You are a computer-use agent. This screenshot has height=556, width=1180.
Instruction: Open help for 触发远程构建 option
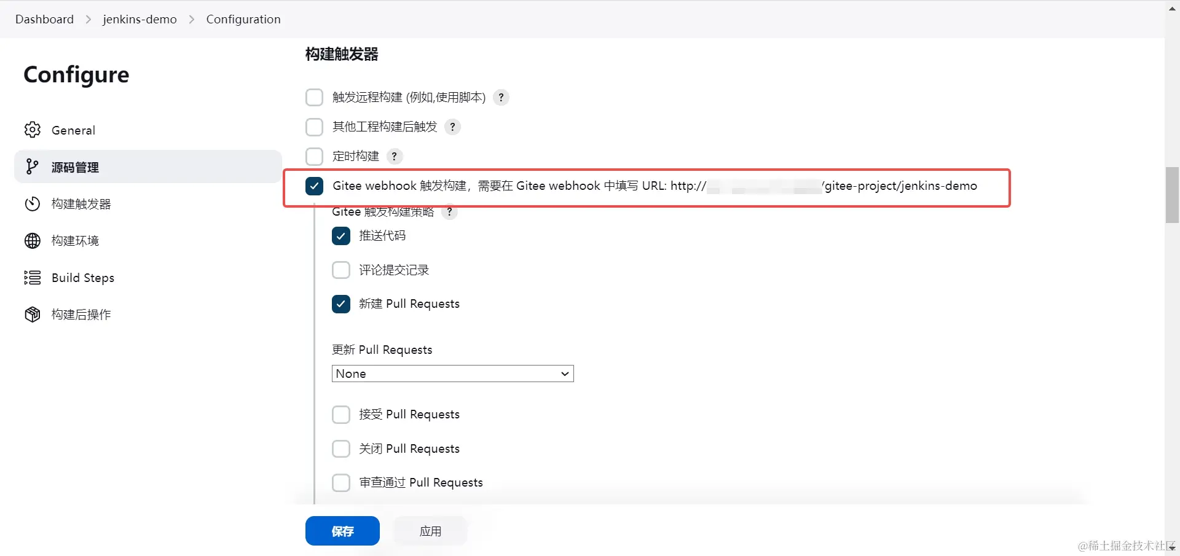click(500, 97)
